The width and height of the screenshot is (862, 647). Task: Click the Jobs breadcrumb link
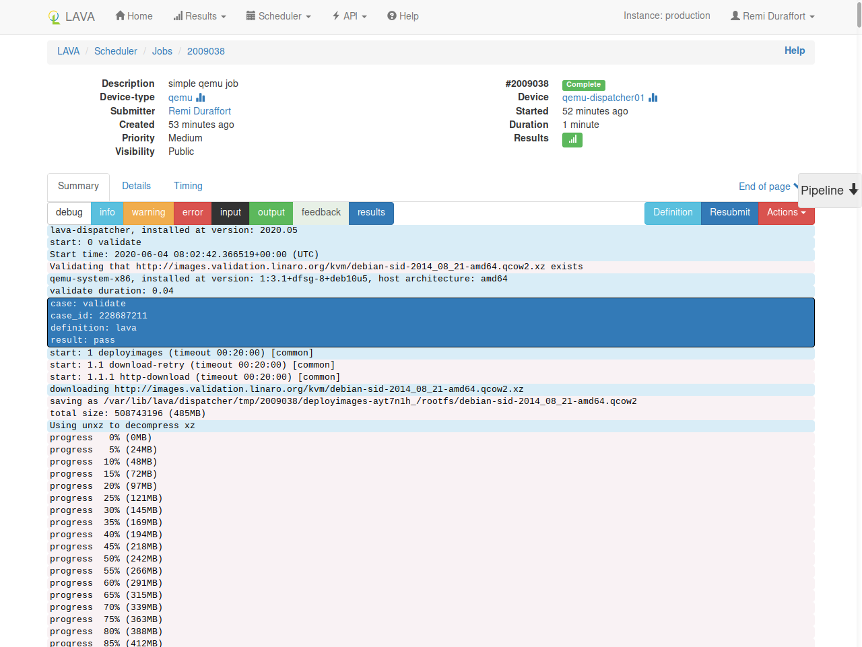pos(162,51)
